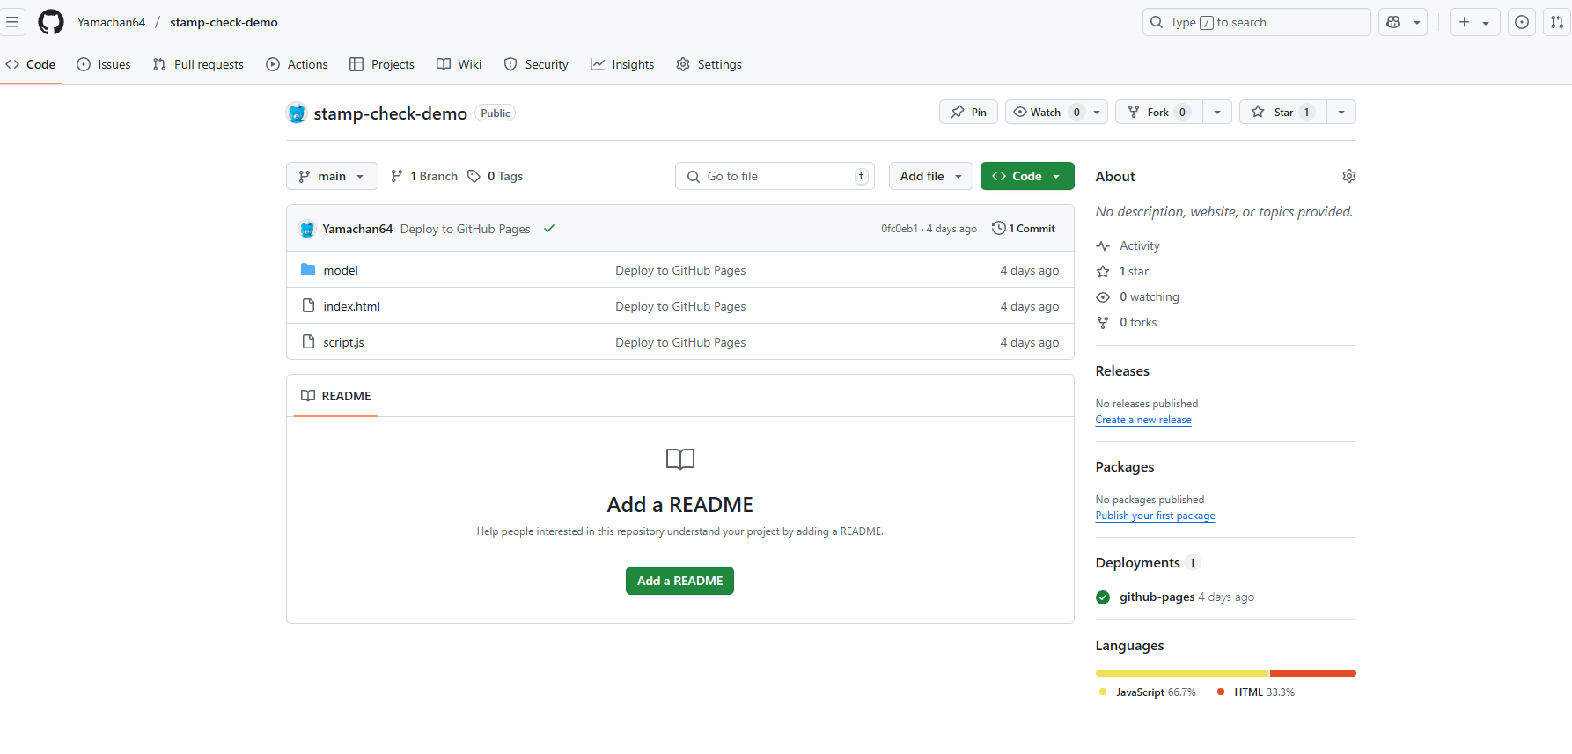Open the 0 watching link
This screenshot has height=754, width=1572.
(x=1137, y=296)
